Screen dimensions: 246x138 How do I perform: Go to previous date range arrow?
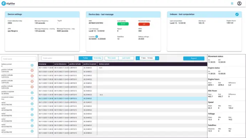point(138,58)
